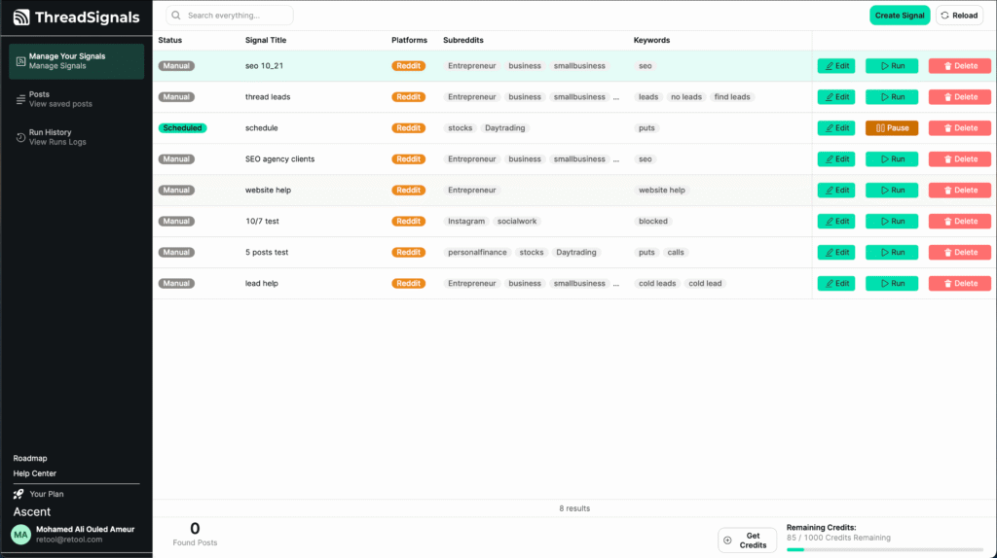
Task: Open the Help Center link
Action: (35, 473)
